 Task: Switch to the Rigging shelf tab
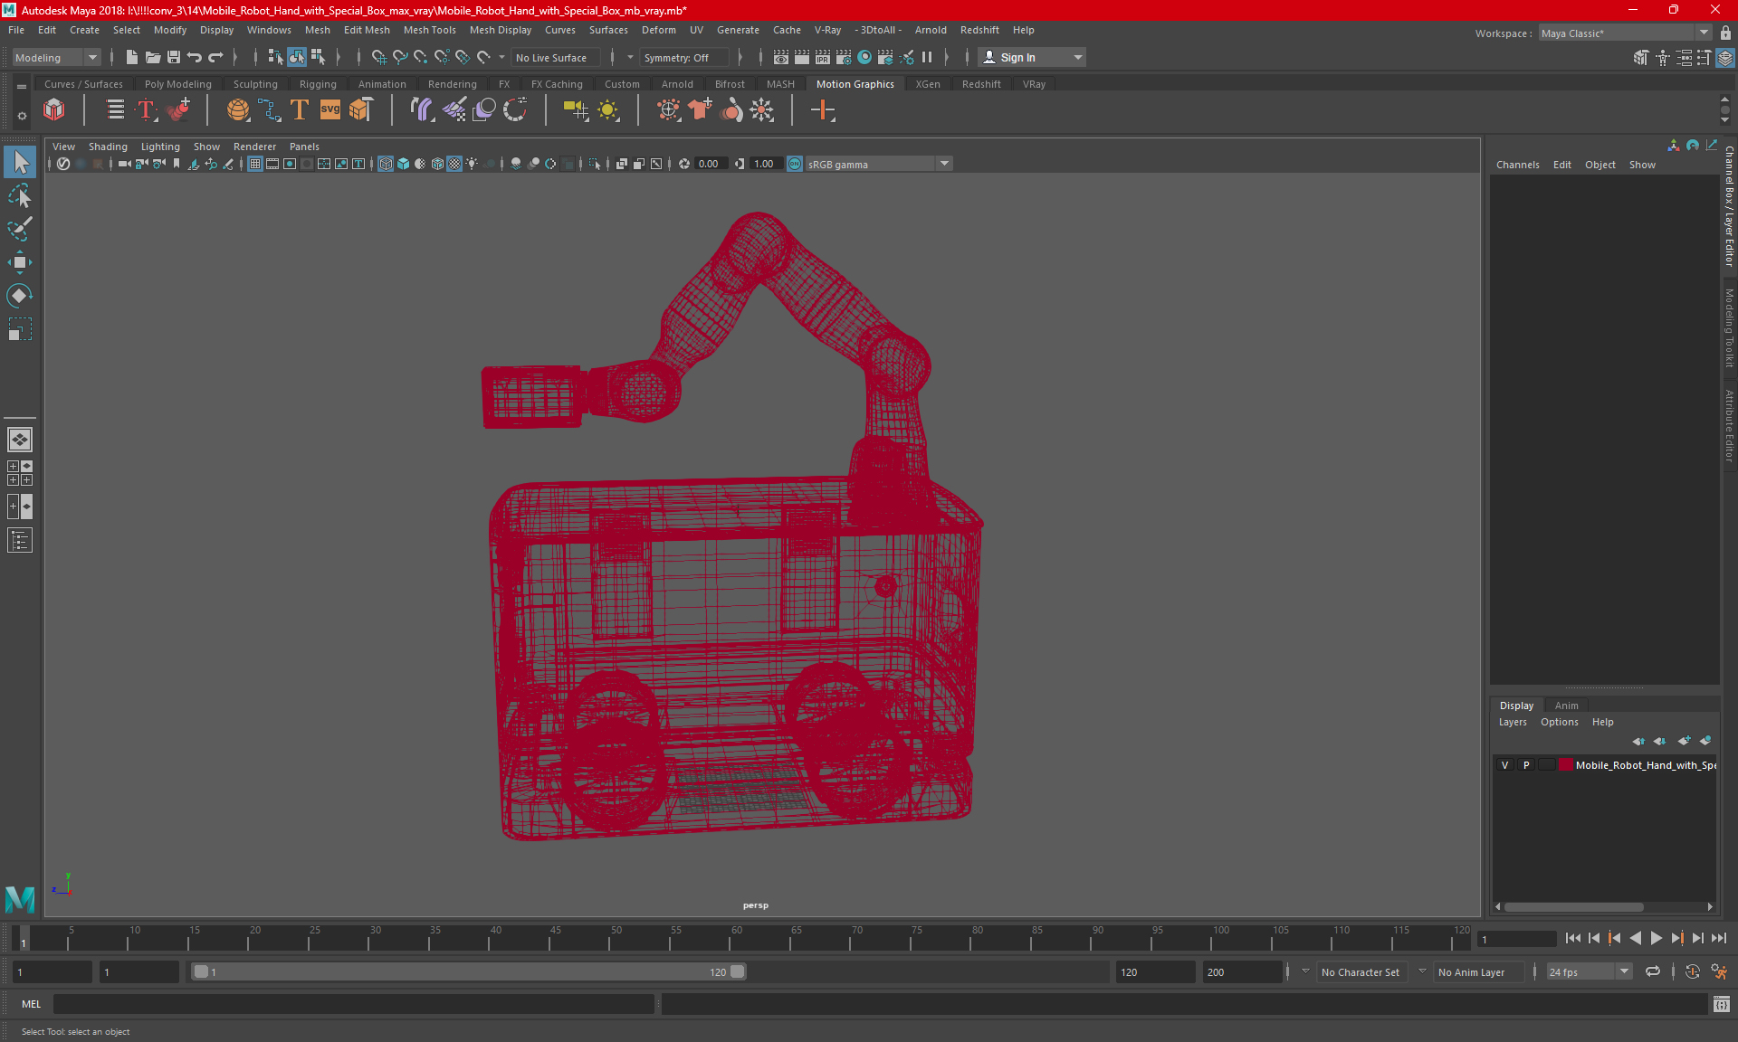pos(318,84)
